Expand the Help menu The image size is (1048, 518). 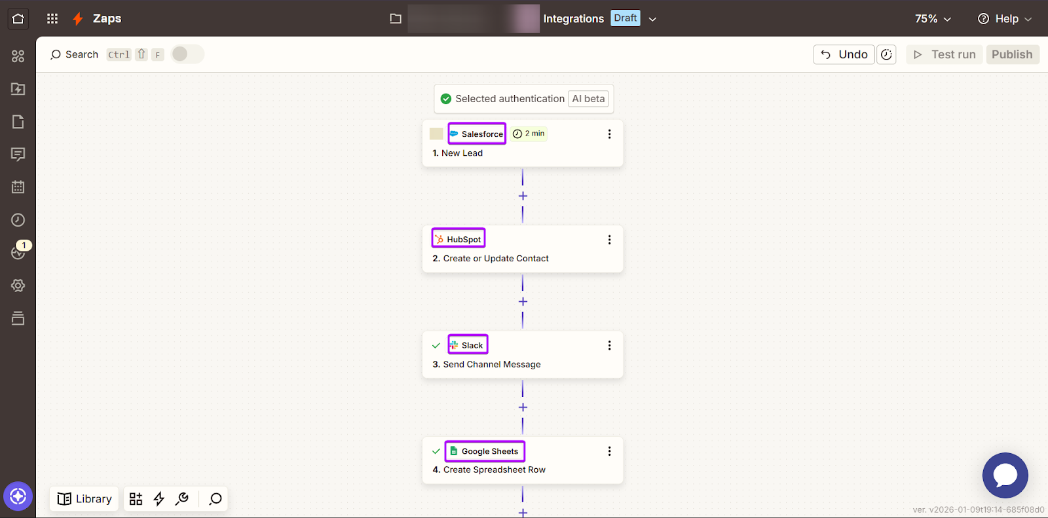1005,19
